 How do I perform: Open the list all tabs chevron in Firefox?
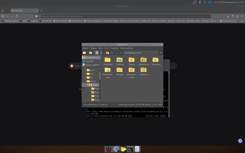coord(242,11)
